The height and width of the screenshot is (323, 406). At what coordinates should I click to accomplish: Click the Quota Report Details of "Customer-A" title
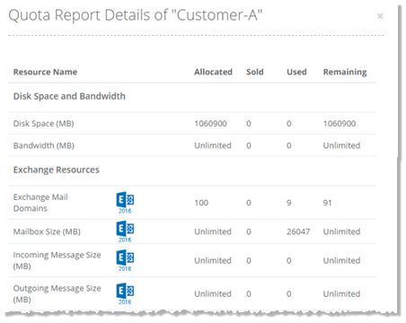(x=136, y=15)
